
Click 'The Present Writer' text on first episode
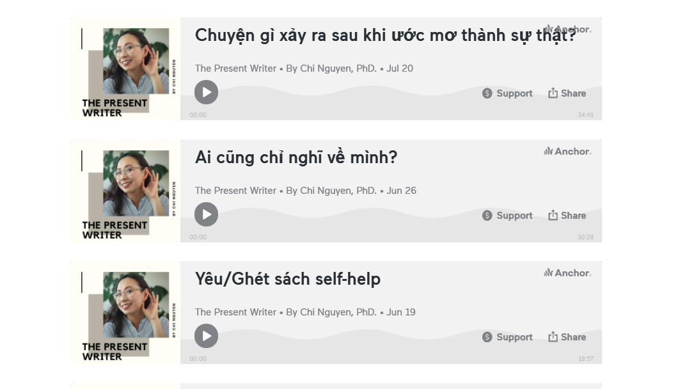(235, 68)
